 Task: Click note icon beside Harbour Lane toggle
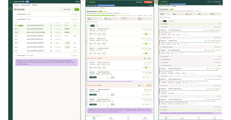tap(150, 44)
